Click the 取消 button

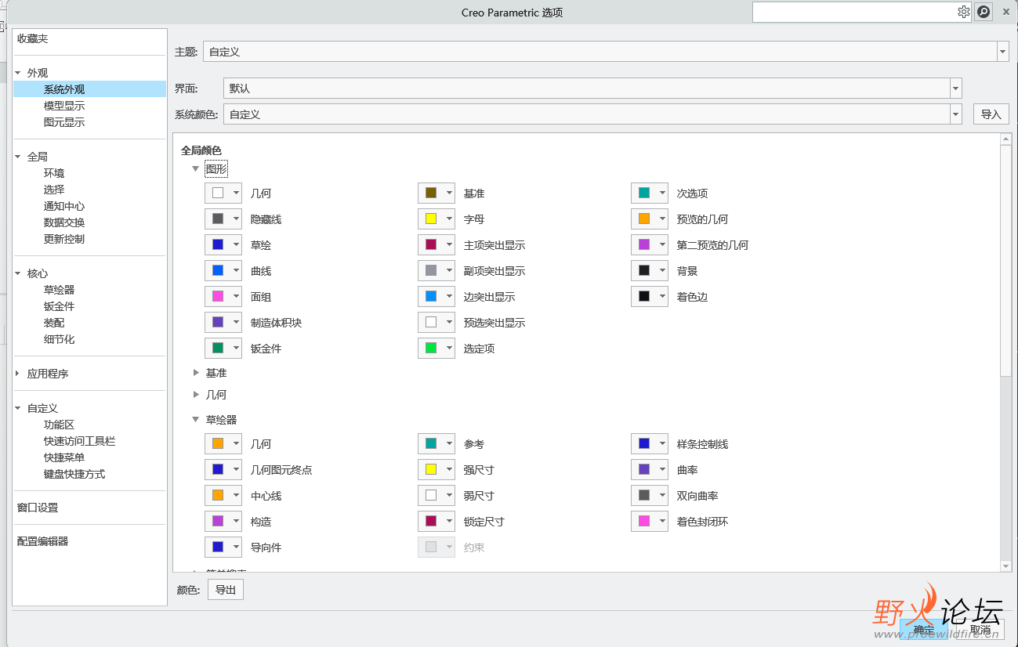pyautogui.click(x=980, y=629)
